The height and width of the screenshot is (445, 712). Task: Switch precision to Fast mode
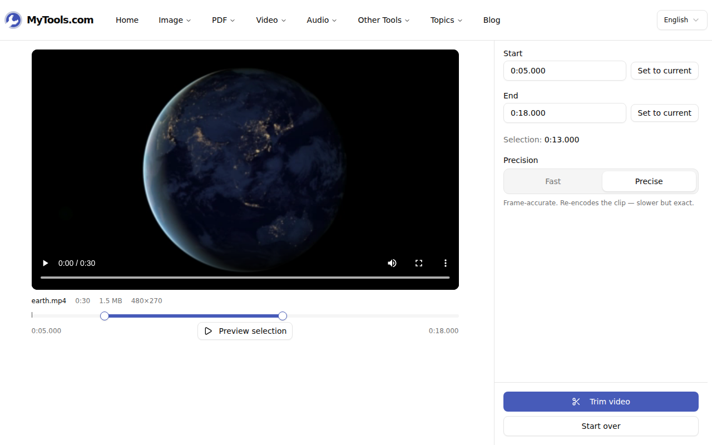pos(553,181)
